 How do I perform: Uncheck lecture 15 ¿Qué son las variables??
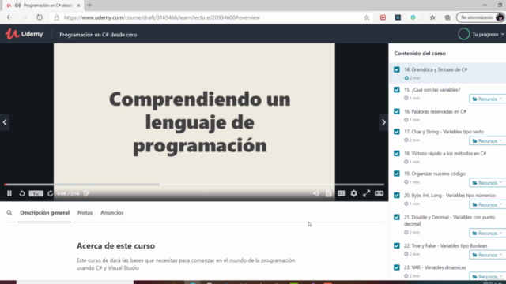click(397, 89)
